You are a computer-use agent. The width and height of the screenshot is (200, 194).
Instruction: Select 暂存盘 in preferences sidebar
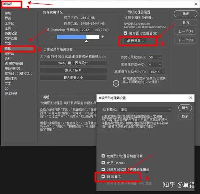(9, 53)
